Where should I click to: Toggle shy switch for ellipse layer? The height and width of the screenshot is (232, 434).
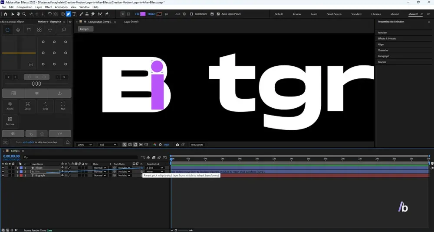click(62, 168)
